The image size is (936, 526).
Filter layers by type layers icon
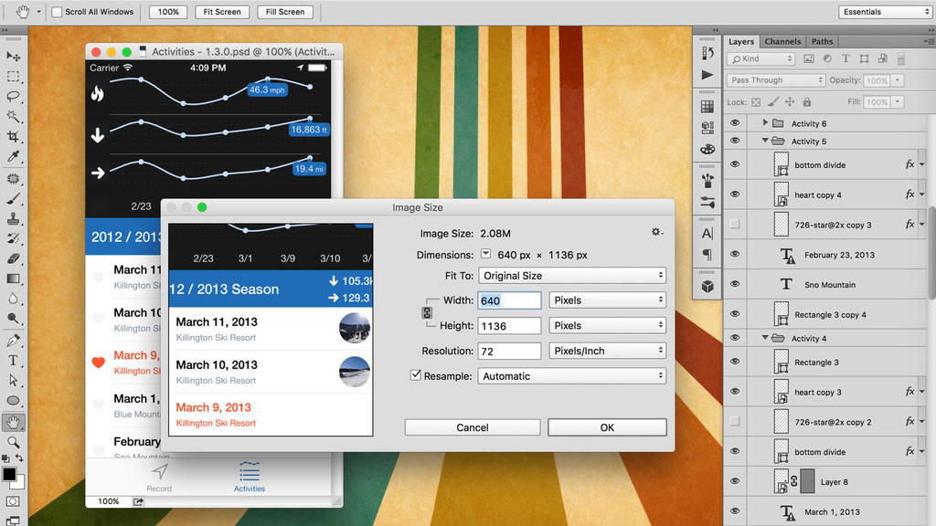tap(846, 58)
